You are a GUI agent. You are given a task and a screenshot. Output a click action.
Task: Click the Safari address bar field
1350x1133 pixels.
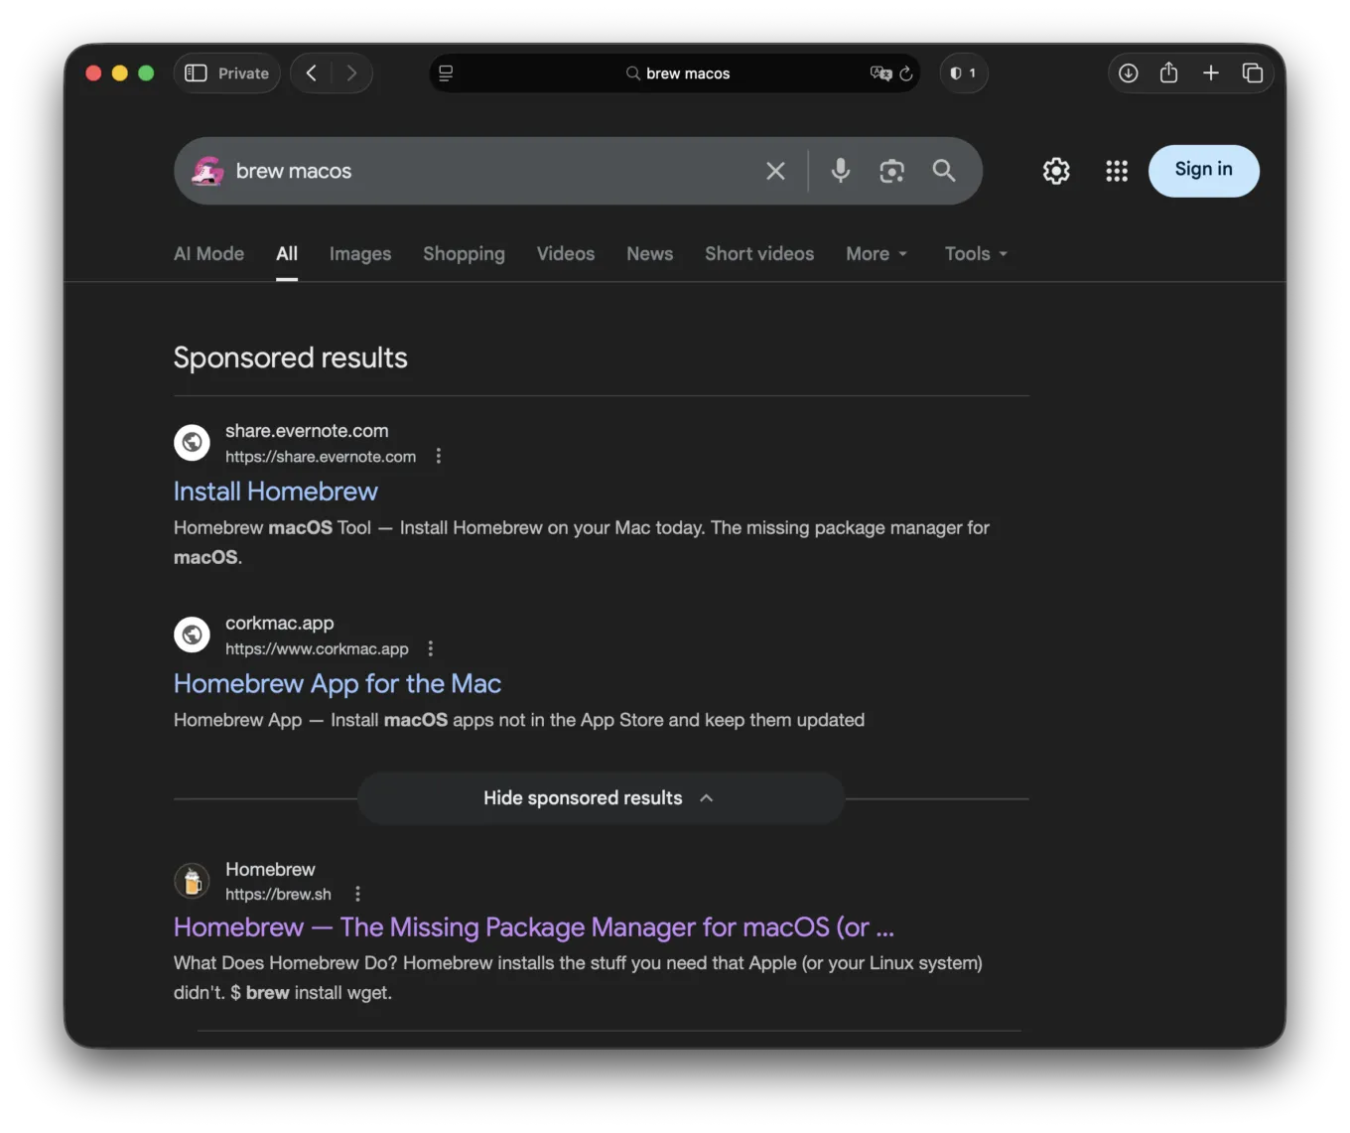click(x=687, y=73)
